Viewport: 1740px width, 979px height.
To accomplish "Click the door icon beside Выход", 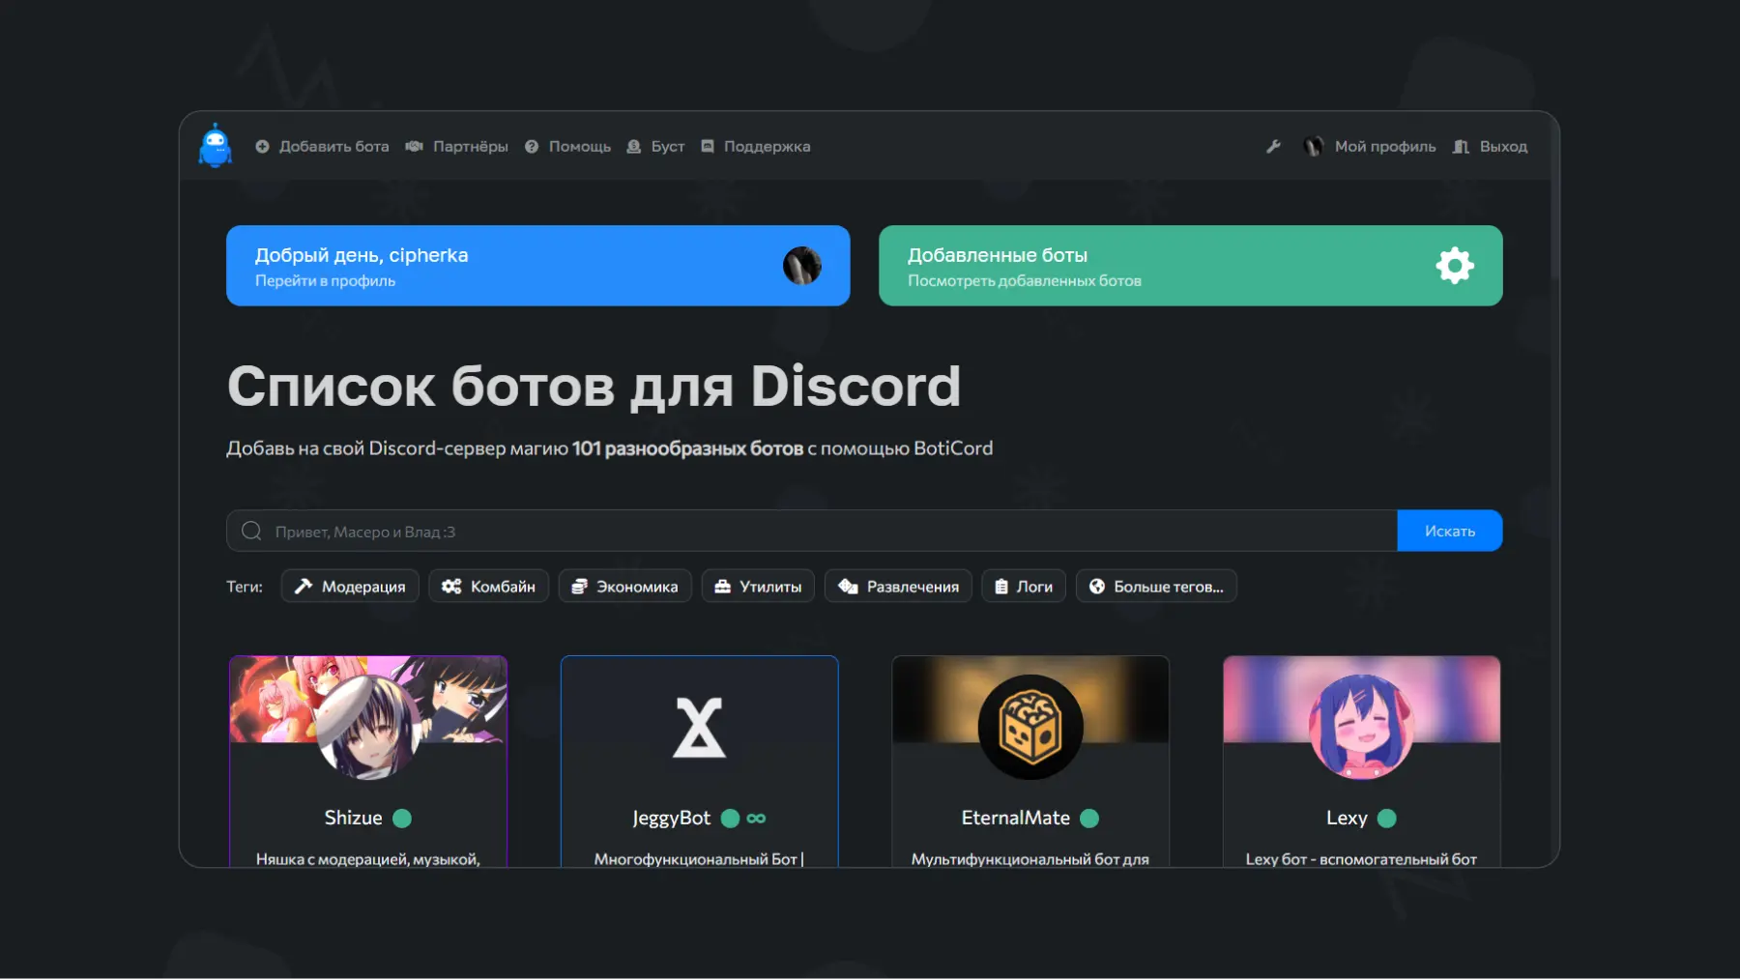I will point(1461,147).
